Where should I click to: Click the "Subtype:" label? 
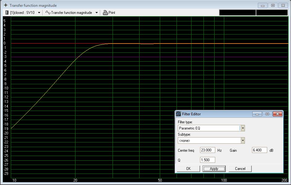(184, 134)
